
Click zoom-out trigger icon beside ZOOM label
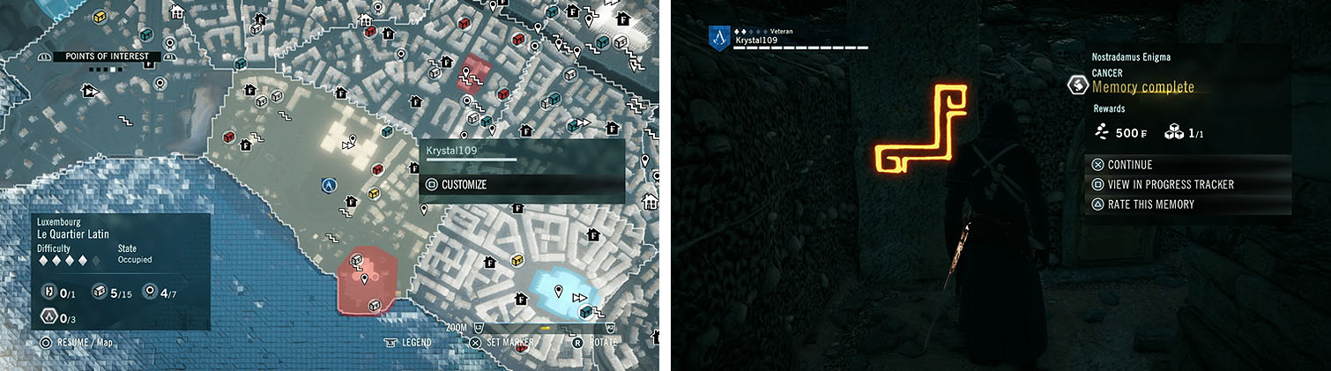(x=477, y=327)
